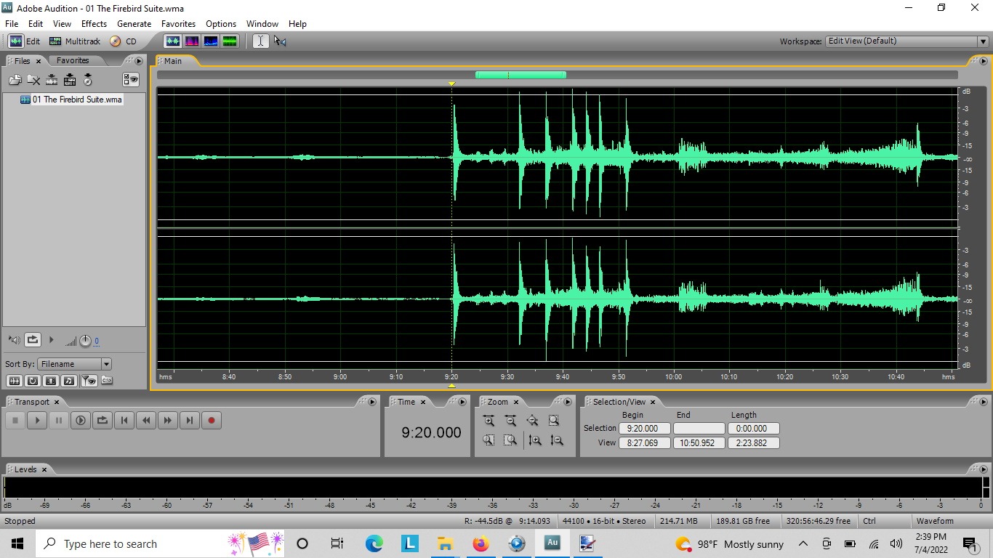Click Zoom Out Horizontally icon
This screenshot has width=993, height=558.
pos(510,421)
